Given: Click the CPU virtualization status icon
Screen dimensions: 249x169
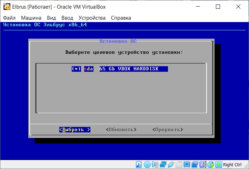Looking at the screenshot, I should point(201,165).
